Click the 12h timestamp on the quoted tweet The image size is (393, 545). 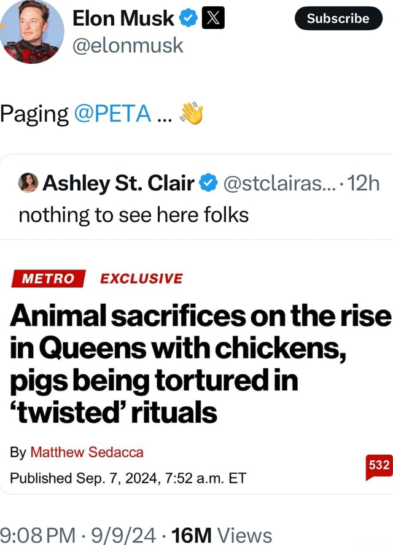pos(365,182)
